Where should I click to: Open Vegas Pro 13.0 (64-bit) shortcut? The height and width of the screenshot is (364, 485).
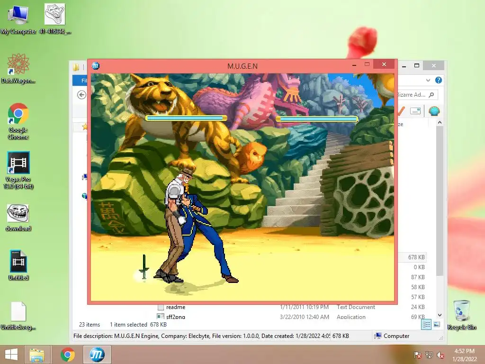coord(18,170)
